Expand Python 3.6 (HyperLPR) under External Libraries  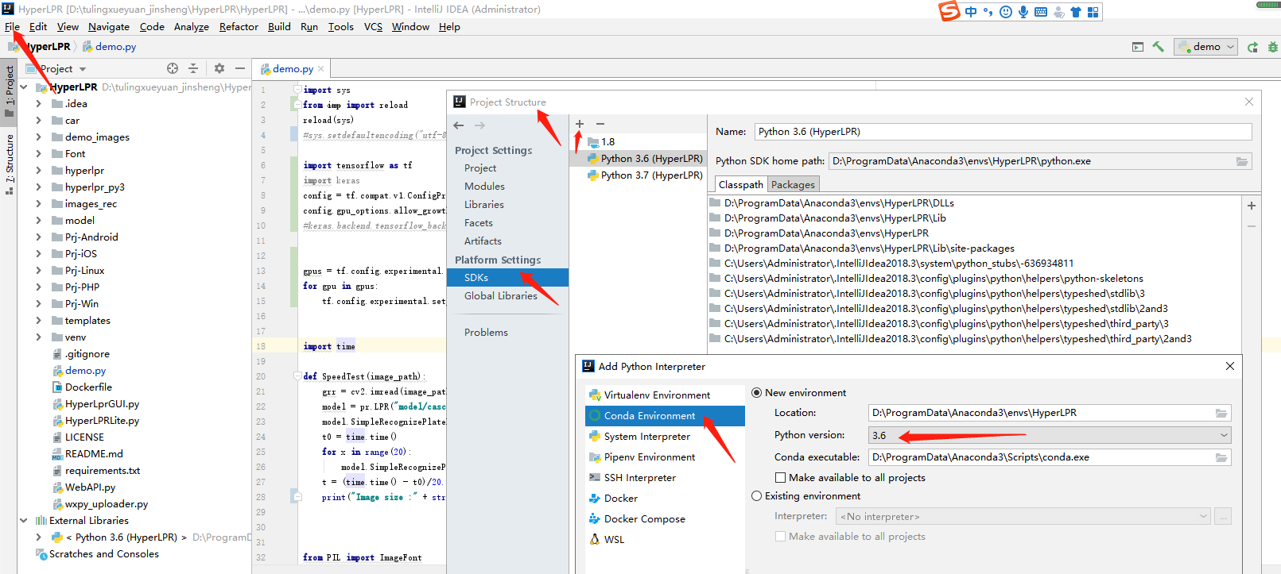point(38,537)
